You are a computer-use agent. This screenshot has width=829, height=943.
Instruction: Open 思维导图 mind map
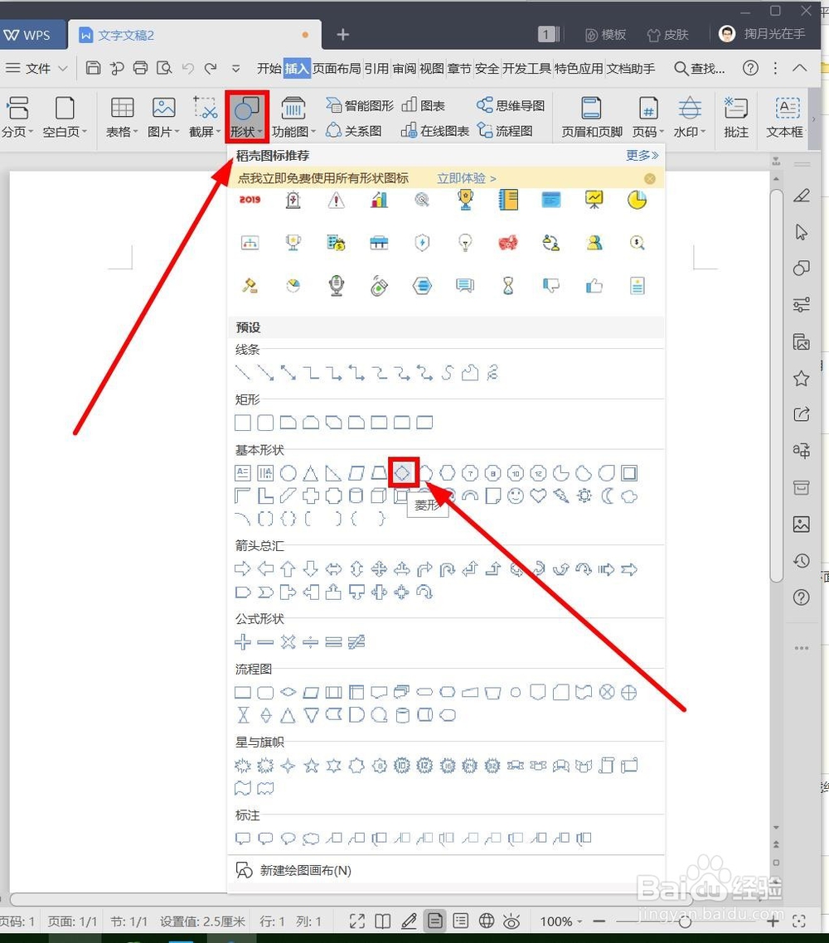tap(510, 105)
